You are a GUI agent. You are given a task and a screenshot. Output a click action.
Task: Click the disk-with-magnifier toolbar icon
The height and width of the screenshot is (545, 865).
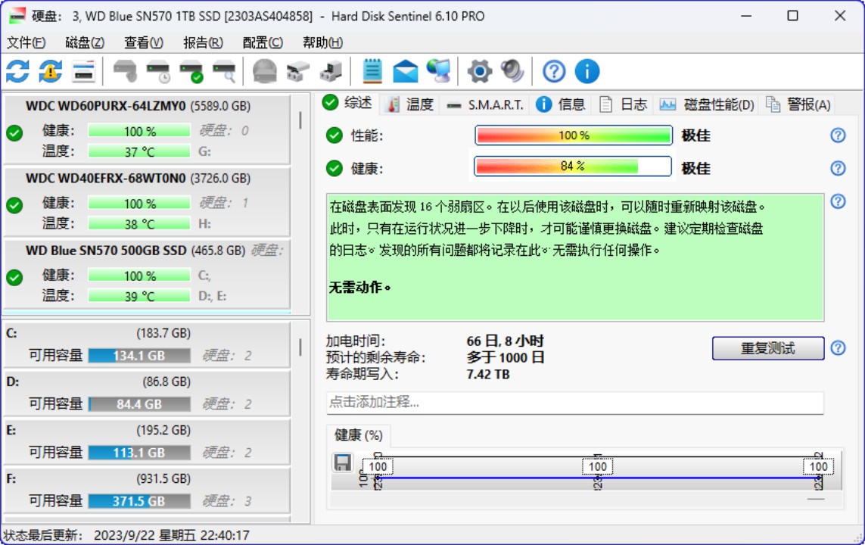pyautogui.click(x=225, y=71)
